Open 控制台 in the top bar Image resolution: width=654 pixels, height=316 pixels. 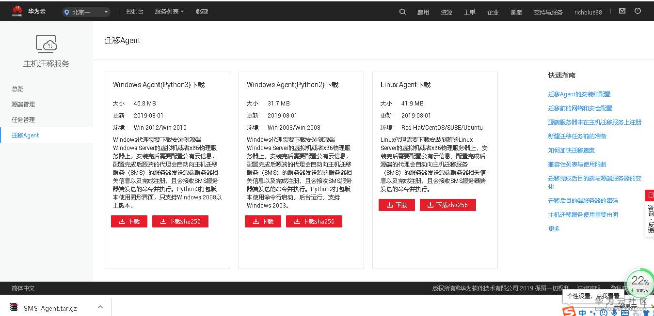pos(134,12)
